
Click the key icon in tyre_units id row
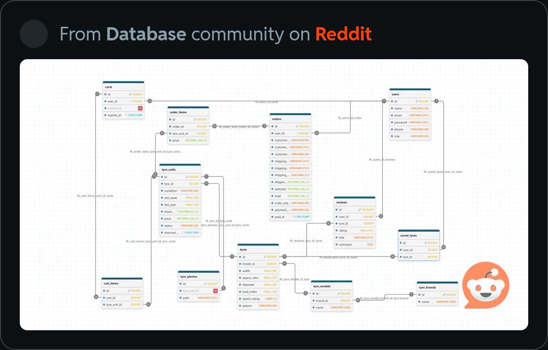pyautogui.click(x=186, y=177)
